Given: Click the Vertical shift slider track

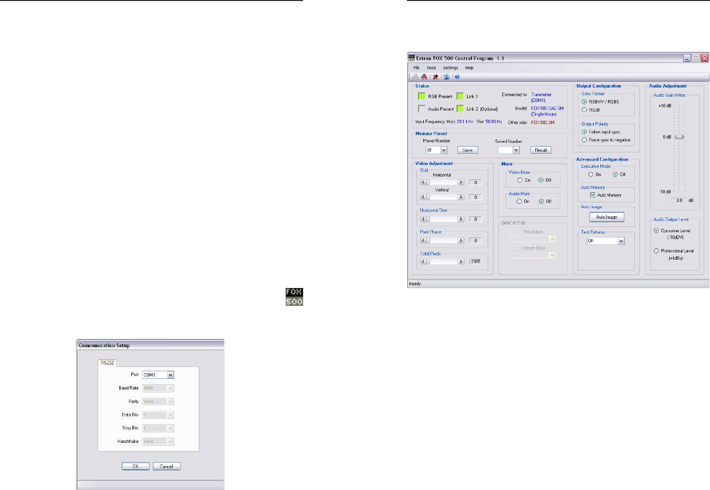Looking at the screenshot, I should pyautogui.click(x=443, y=197).
